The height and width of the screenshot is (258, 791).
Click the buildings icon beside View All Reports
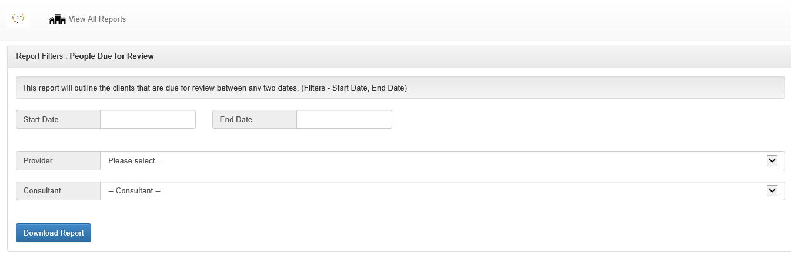pos(57,19)
